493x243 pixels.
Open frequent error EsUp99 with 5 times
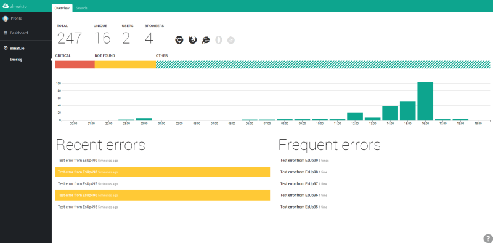(x=304, y=161)
